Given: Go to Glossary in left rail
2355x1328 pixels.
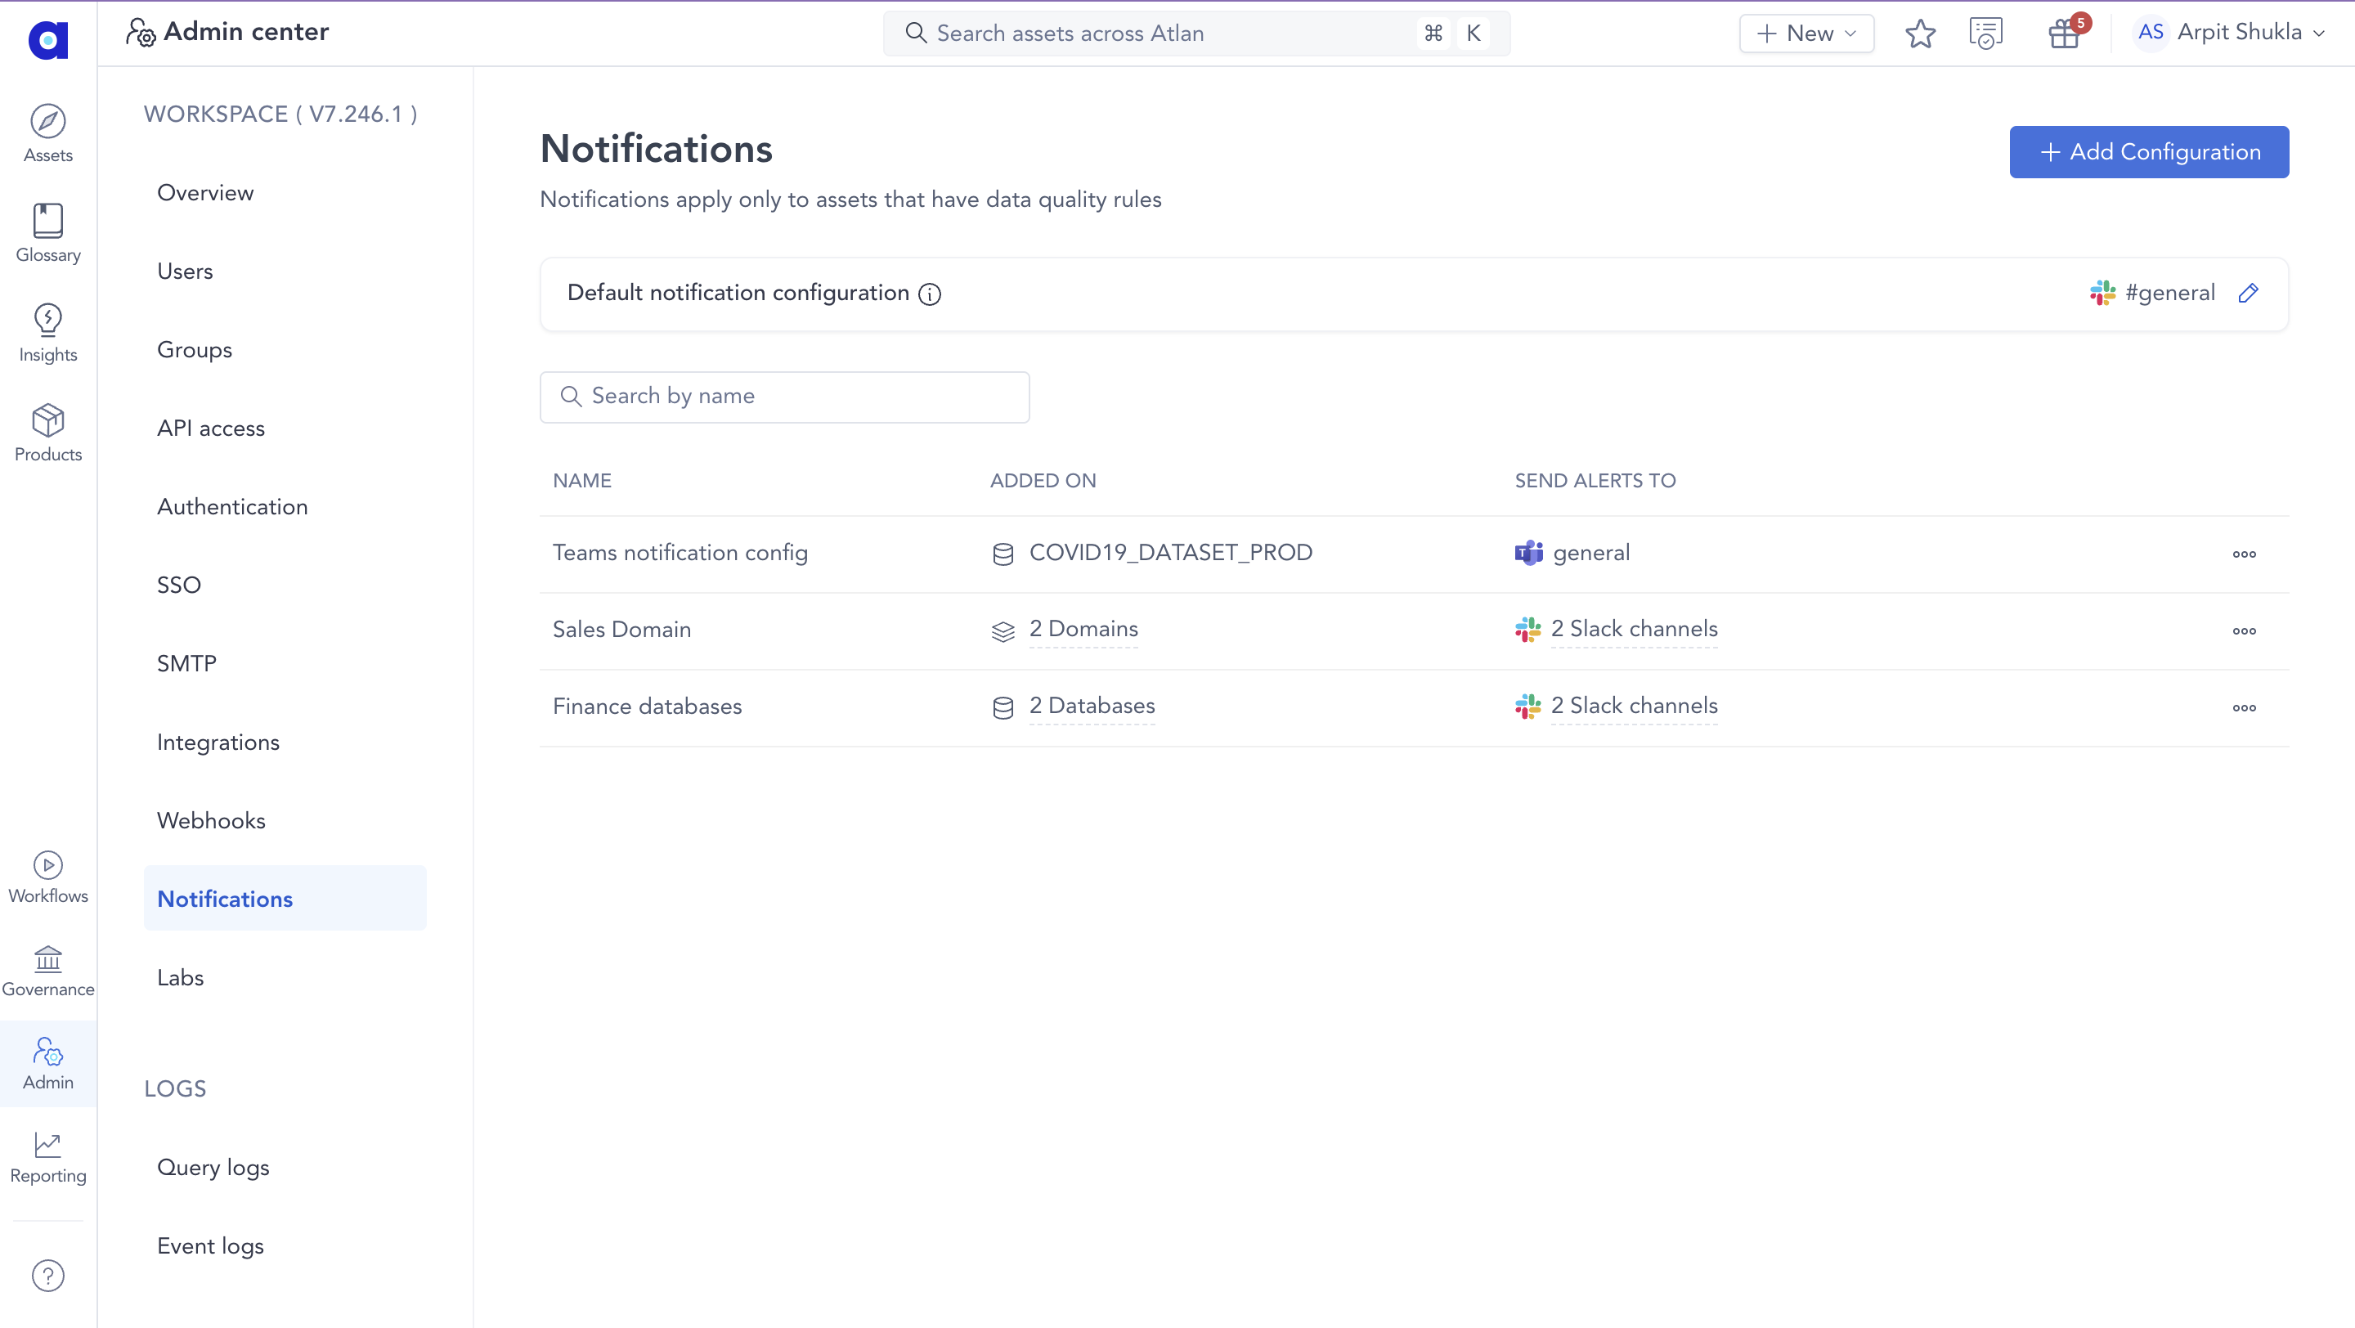Looking at the screenshot, I should 47,221.
